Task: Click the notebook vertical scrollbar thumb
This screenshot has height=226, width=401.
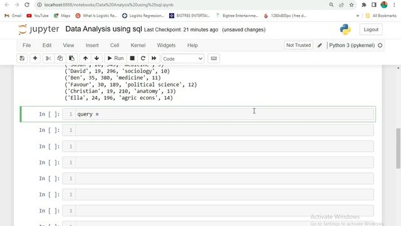Action: (398, 148)
